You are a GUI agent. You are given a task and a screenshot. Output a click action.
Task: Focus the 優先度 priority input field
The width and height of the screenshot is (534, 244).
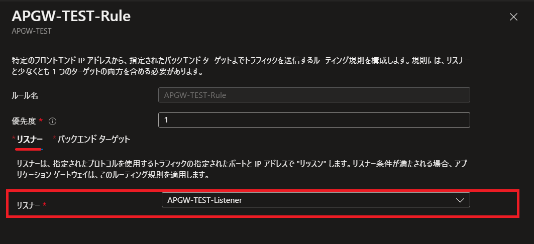314,120
